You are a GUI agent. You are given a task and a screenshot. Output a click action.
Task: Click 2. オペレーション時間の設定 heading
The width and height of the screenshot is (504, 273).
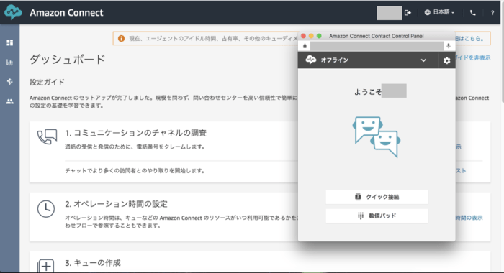(x=116, y=204)
